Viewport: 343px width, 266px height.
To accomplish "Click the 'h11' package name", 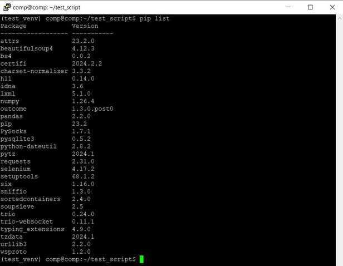I will [6, 78].
